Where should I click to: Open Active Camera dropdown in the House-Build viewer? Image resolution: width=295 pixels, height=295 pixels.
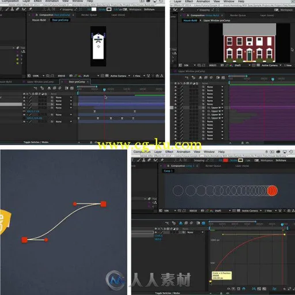(271, 66)
